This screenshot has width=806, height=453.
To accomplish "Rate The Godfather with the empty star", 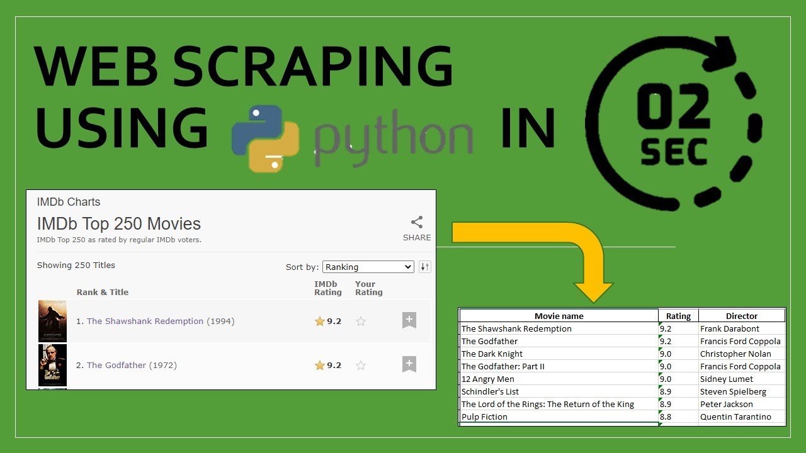I will pyautogui.click(x=361, y=365).
